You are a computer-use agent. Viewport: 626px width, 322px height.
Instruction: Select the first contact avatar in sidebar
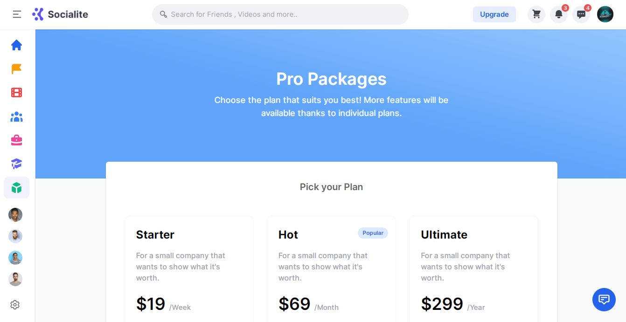(15, 215)
